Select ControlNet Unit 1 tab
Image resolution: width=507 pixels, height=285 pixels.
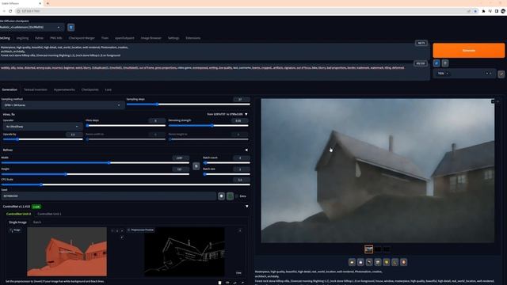49,214
